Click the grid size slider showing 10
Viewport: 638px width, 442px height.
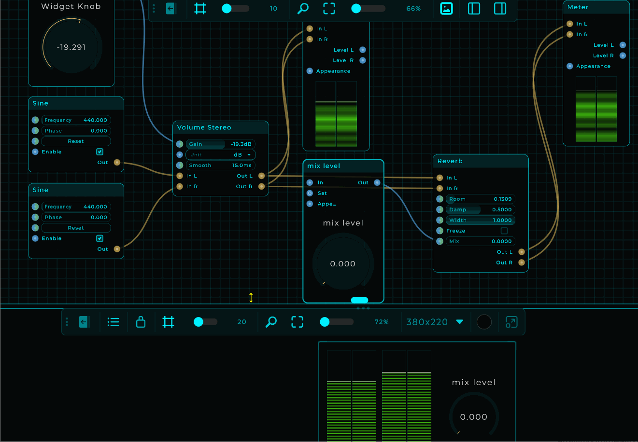[x=236, y=8]
